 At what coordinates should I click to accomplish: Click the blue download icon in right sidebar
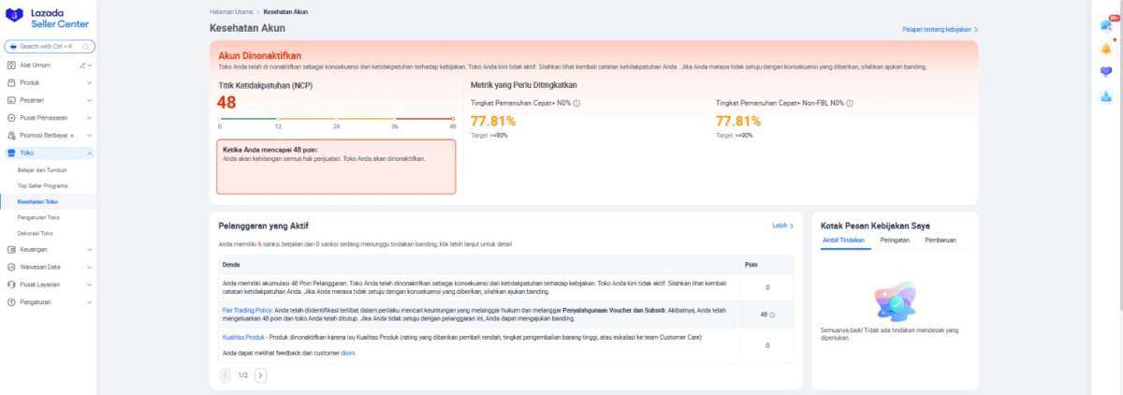pos(1106,95)
